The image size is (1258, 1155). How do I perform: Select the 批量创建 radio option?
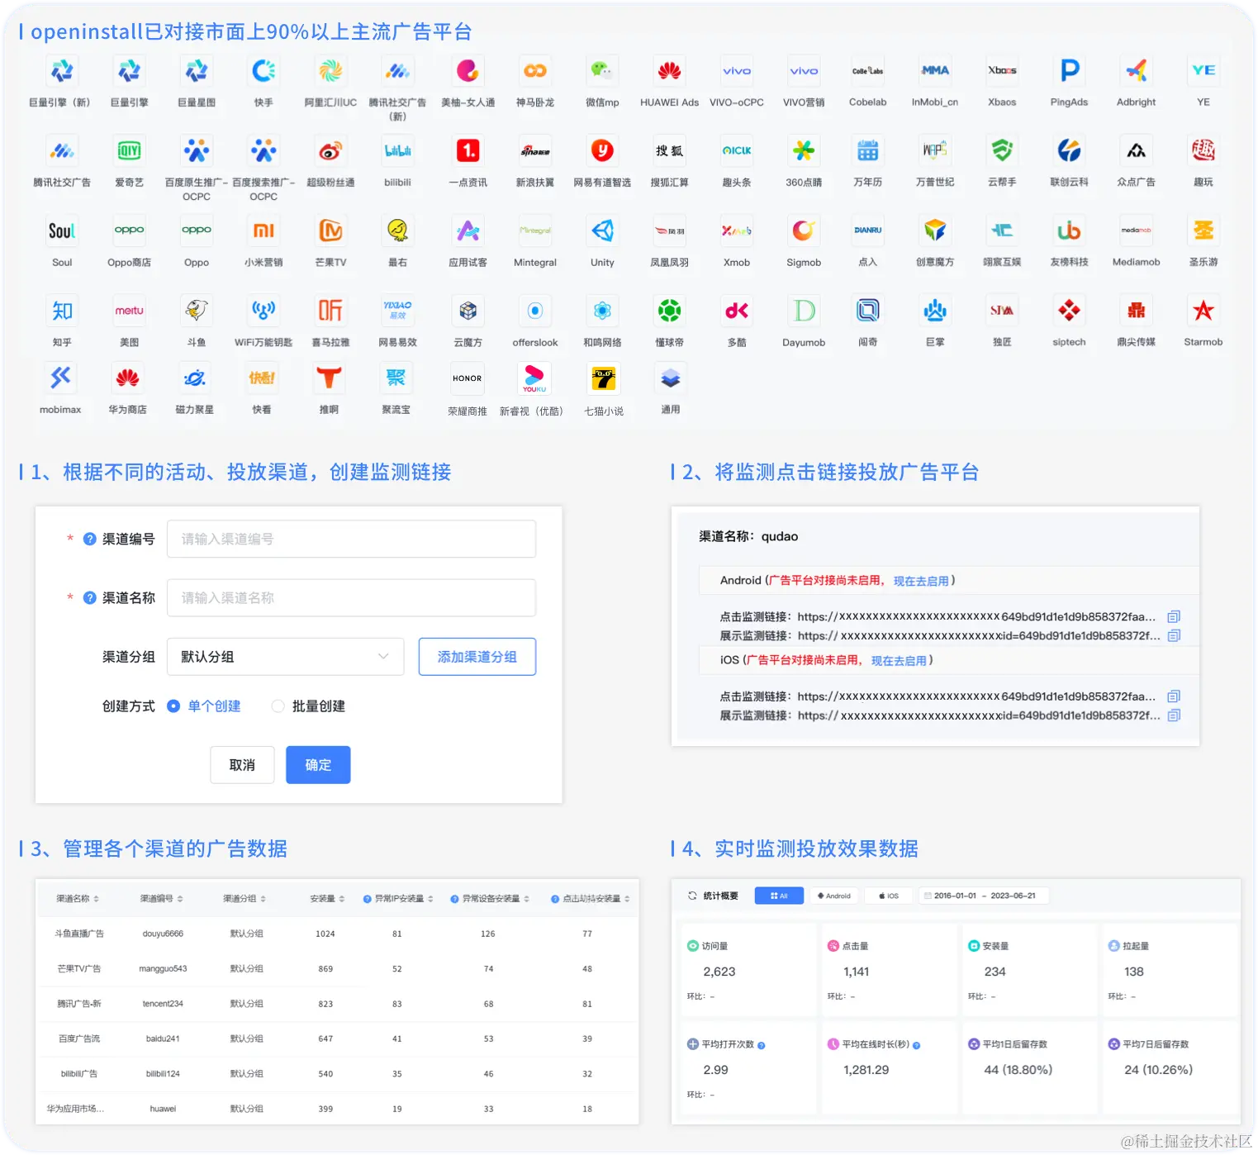pos(278,706)
